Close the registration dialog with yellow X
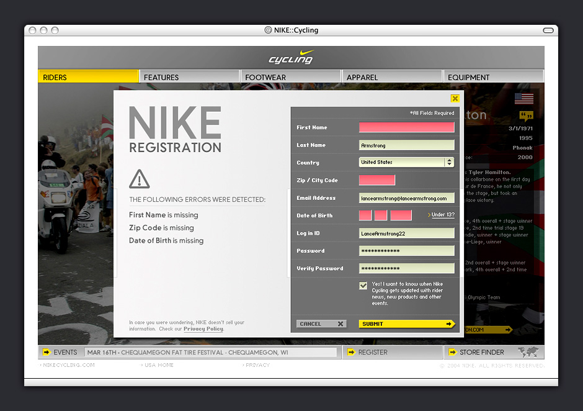The height and width of the screenshot is (411, 583). [455, 98]
